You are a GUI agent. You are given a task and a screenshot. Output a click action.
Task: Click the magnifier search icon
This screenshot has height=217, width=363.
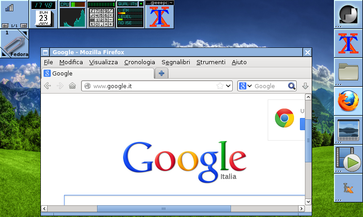[291, 86]
